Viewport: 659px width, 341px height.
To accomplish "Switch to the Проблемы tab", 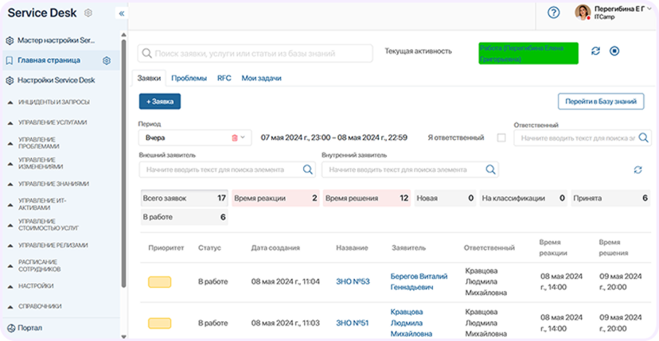I will coord(189,78).
